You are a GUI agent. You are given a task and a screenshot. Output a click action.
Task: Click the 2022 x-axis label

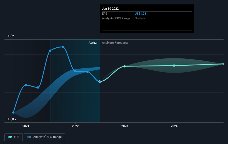75,126
